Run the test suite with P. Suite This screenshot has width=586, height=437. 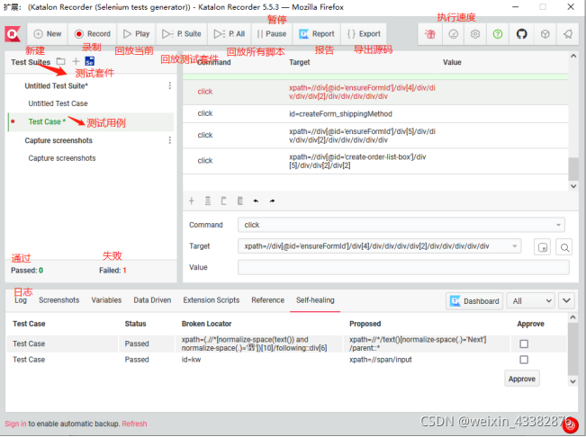[182, 34]
